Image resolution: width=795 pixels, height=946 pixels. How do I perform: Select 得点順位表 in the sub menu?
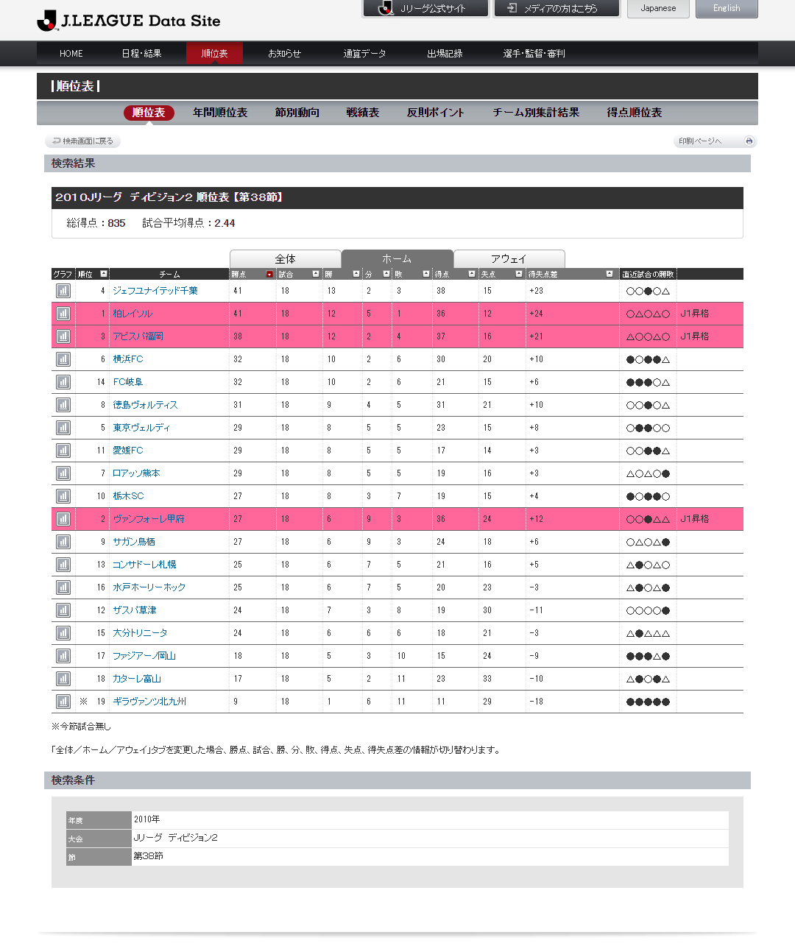coord(634,113)
